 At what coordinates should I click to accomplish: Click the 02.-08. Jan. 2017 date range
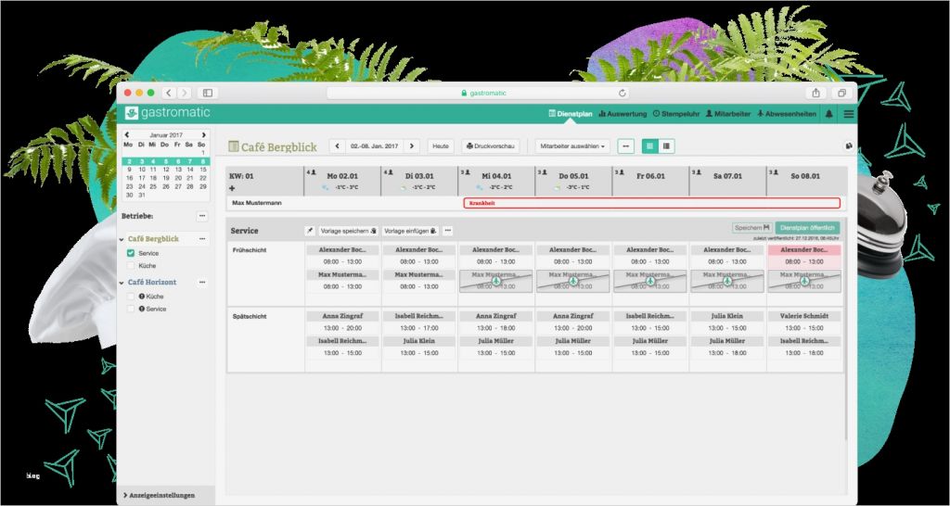[375, 145]
